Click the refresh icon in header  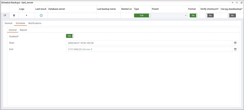coord(242,3)
